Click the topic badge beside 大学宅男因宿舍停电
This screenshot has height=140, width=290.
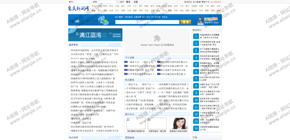(x=126, y=74)
